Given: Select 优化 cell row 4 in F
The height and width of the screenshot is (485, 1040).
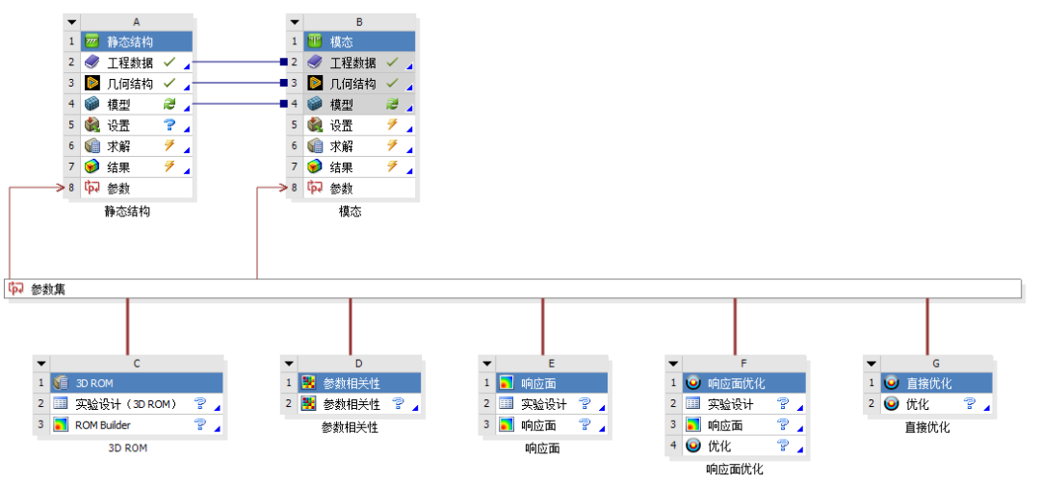Looking at the screenshot, I should [744, 446].
